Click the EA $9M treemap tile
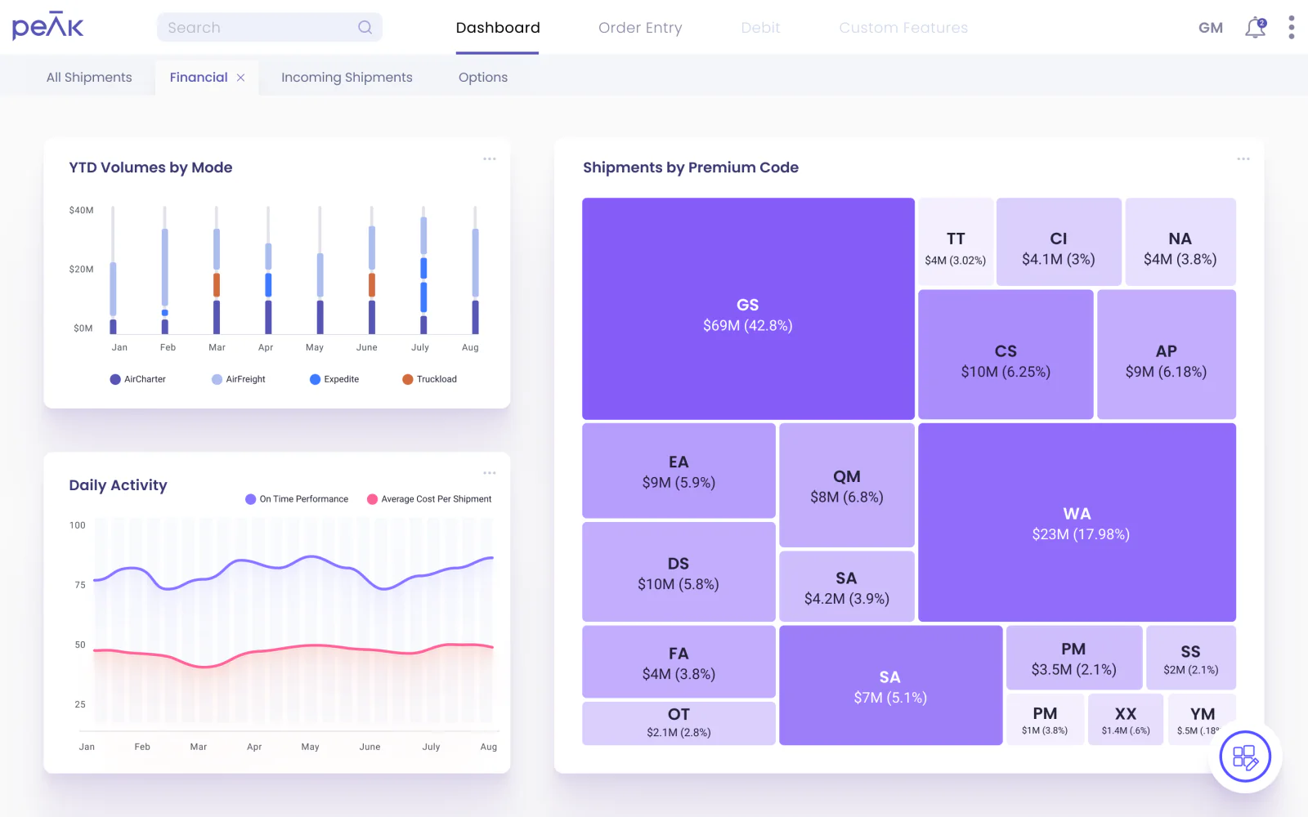This screenshot has width=1308, height=817. [679, 471]
